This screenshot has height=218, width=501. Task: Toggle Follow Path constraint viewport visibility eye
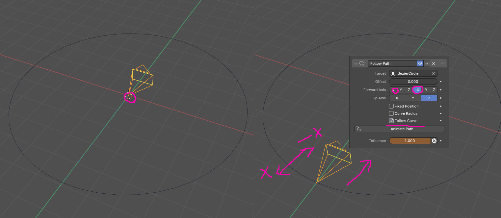point(420,63)
